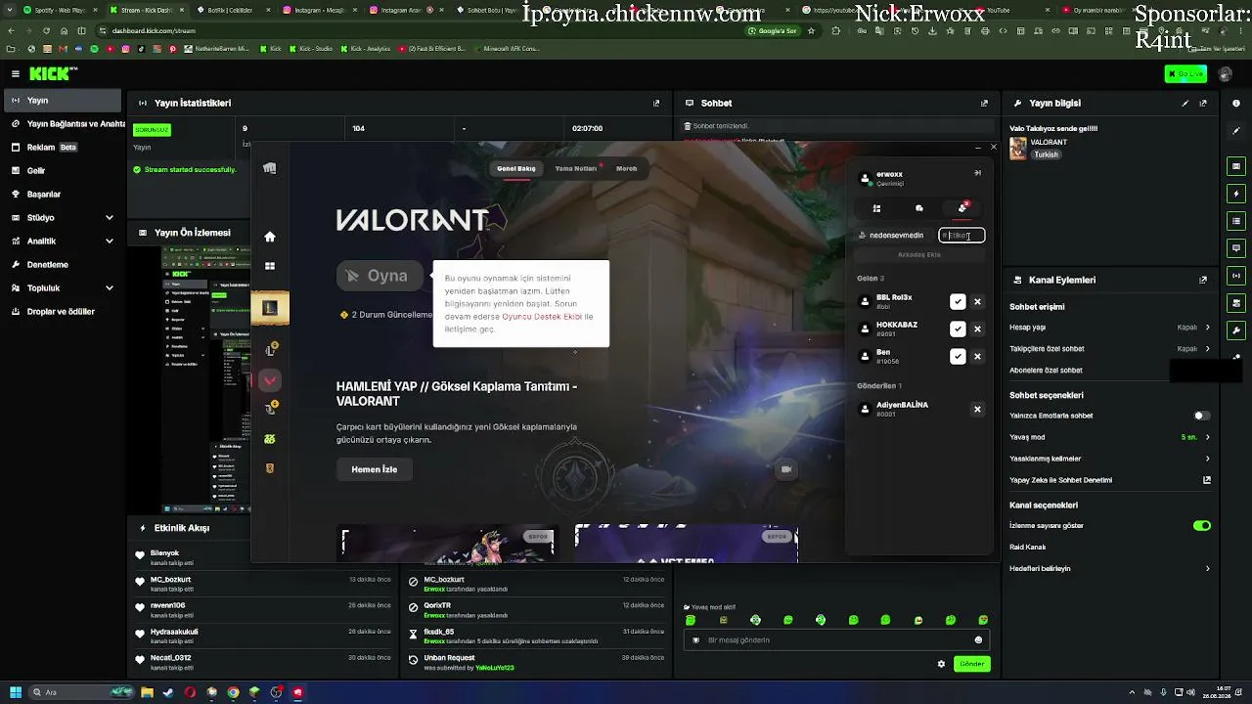Open the Hedefleri belirleyin chevron
The width and height of the screenshot is (1252, 704).
click(x=1208, y=569)
